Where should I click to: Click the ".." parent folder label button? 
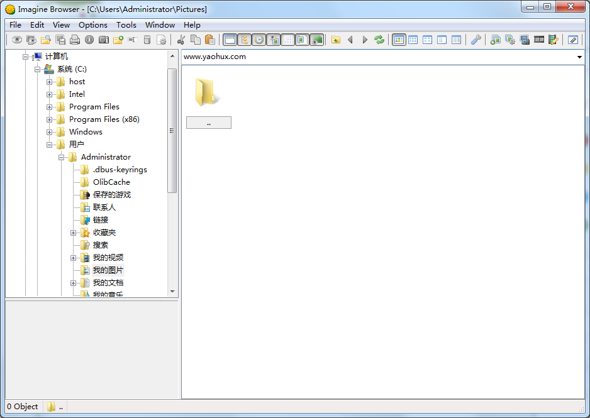208,123
